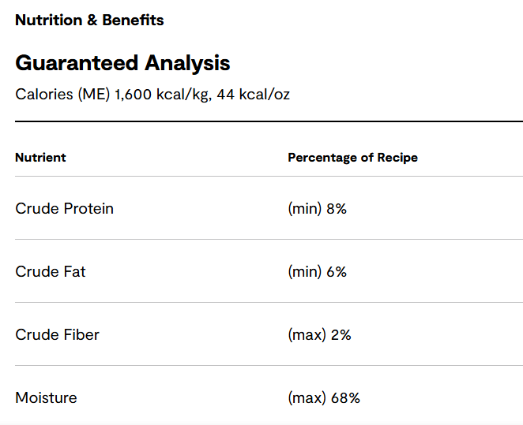Click the Crude Fiber row label
The height and width of the screenshot is (425, 523).
coord(57,335)
